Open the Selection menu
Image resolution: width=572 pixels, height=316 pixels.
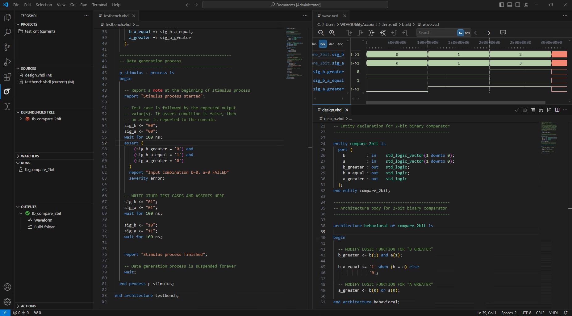pyautogui.click(x=44, y=5)
